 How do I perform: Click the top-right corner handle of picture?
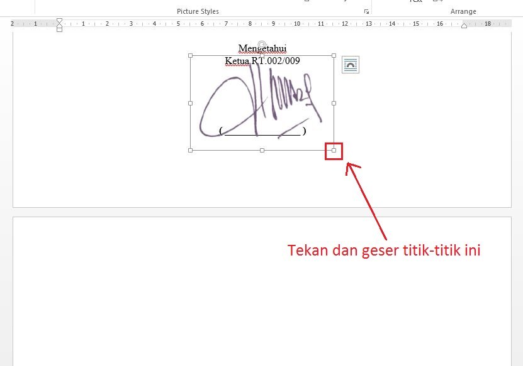pyautogui.click(x=334, y=55)
